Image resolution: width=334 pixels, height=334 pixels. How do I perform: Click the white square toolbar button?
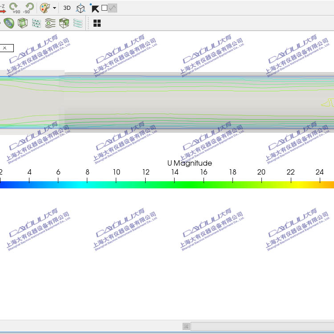pyautogui.click(x=104, y=8)
